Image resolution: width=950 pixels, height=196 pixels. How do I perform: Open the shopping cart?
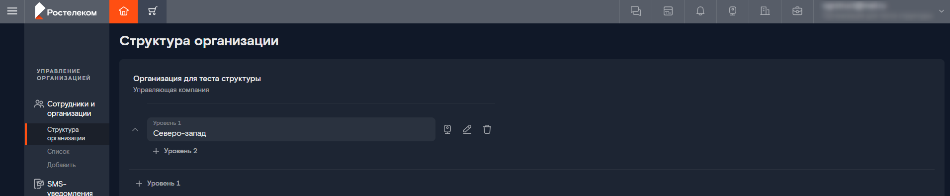pos(153,11)
